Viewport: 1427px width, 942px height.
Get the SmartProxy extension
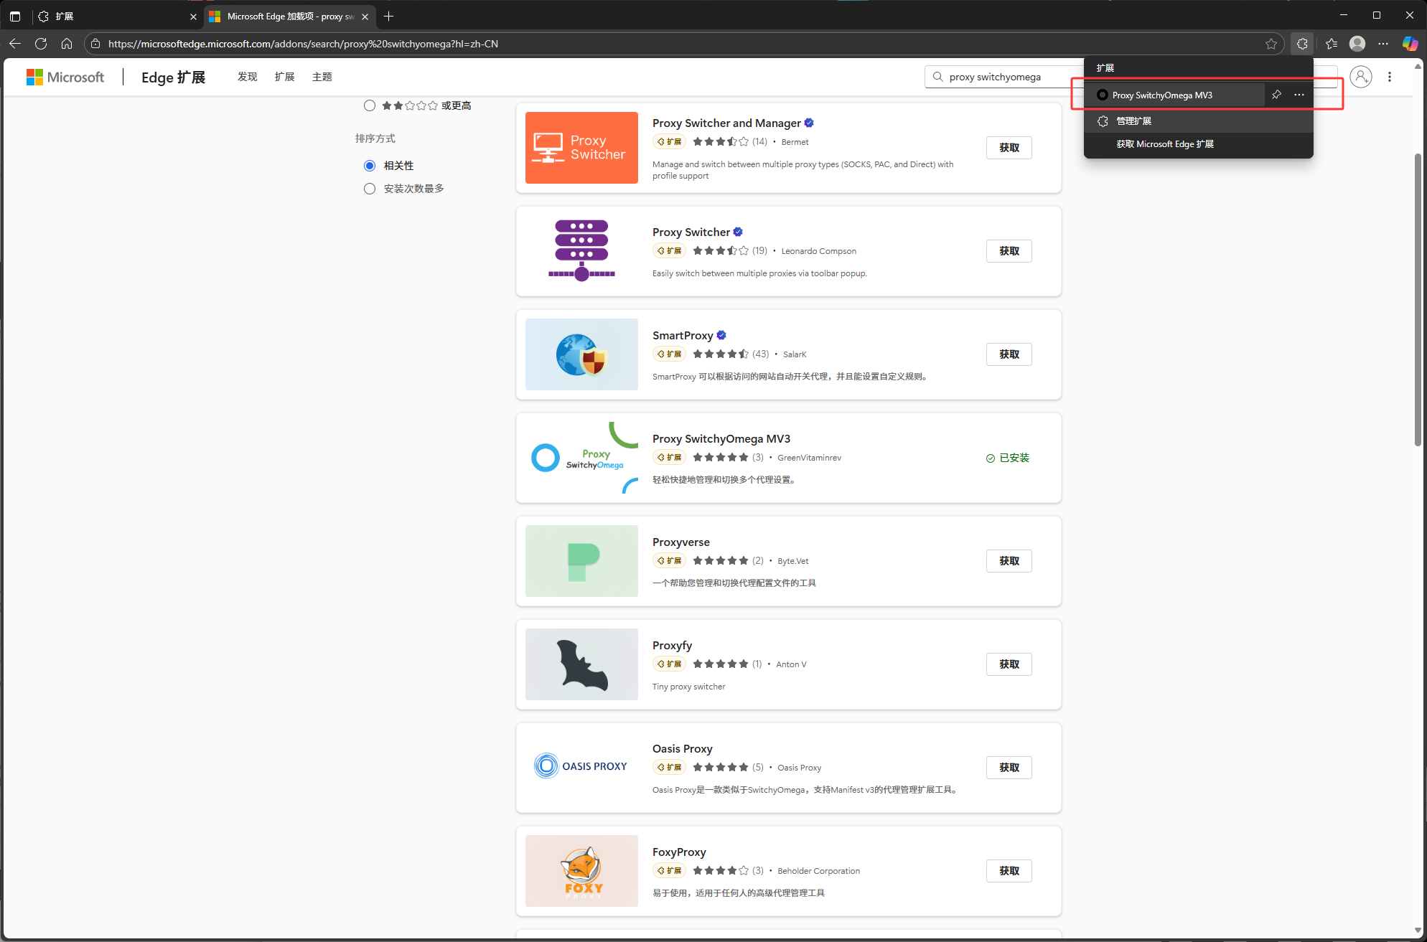point(1009,354)
